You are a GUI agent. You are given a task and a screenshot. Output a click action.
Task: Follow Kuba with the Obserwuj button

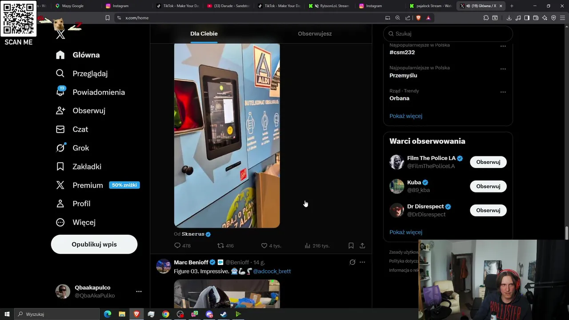tap(488, 186)
